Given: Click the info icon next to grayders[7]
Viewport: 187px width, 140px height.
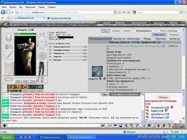Looking at the screenshot, I should point(168,114).
